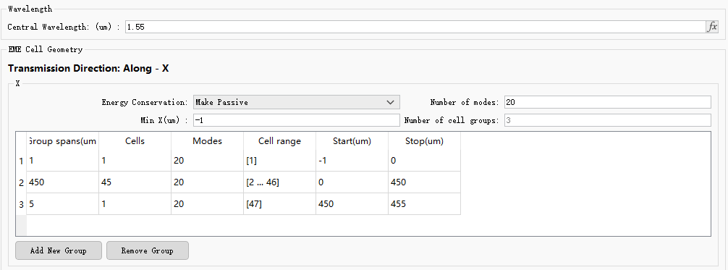728x270 pixels.
Task: Click Modes cell in row 3
Action: 207,204
